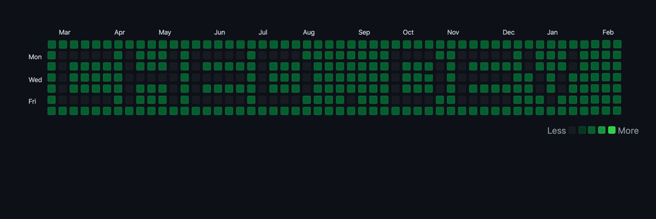Select the Jul month label
The image size is (656, 219).
point(262,32)
